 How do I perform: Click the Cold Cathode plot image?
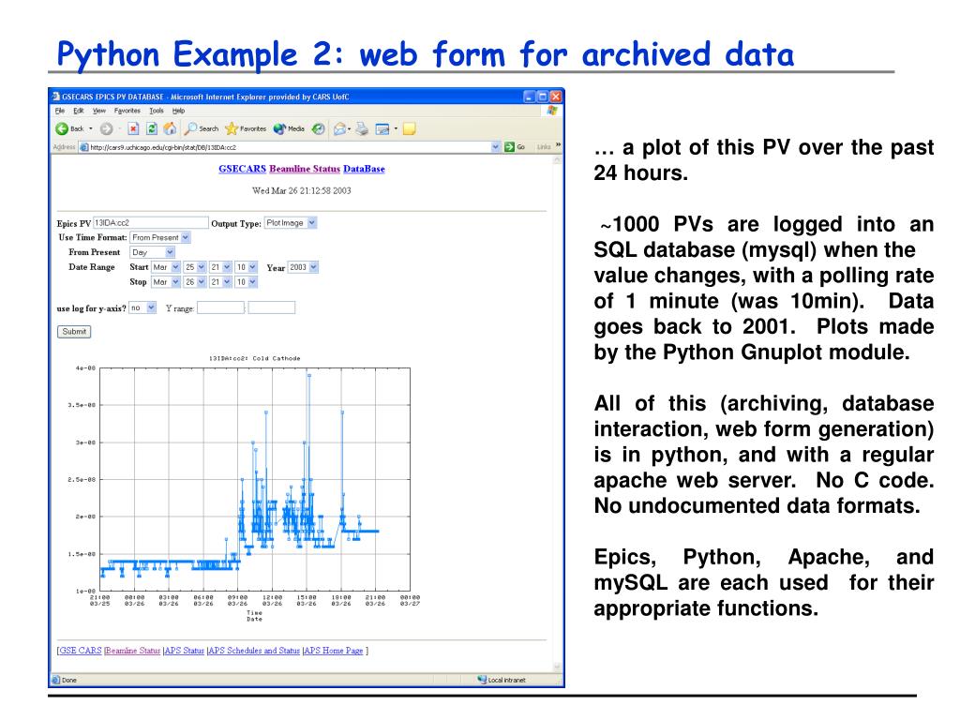point(245,488)
